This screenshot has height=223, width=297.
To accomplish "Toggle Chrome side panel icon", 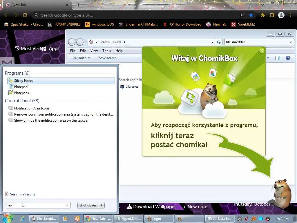I will [x=272, y=15].
